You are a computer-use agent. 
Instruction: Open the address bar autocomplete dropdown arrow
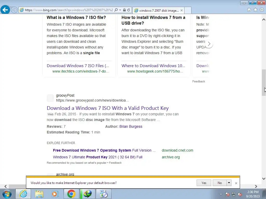[x=120, y=10]
